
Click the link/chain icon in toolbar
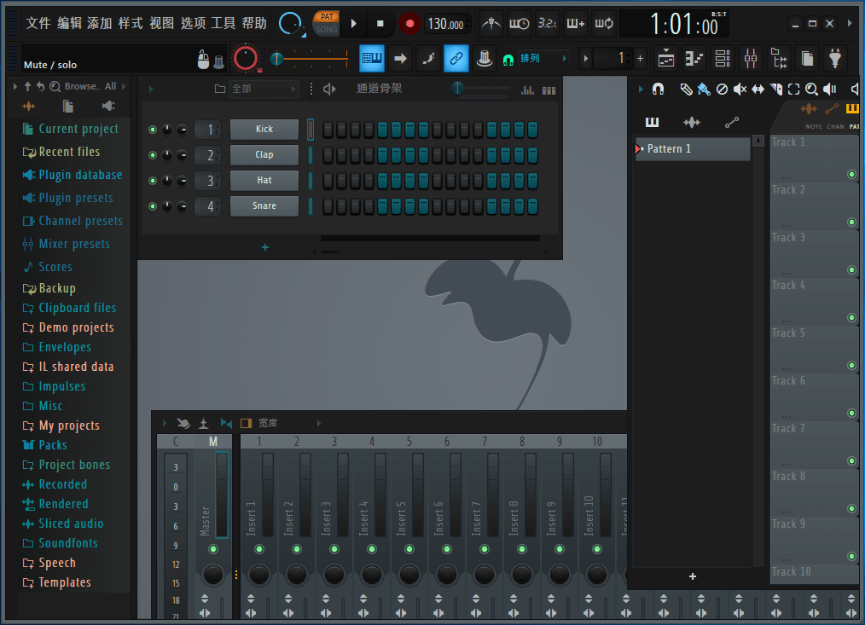pos(456,58)
